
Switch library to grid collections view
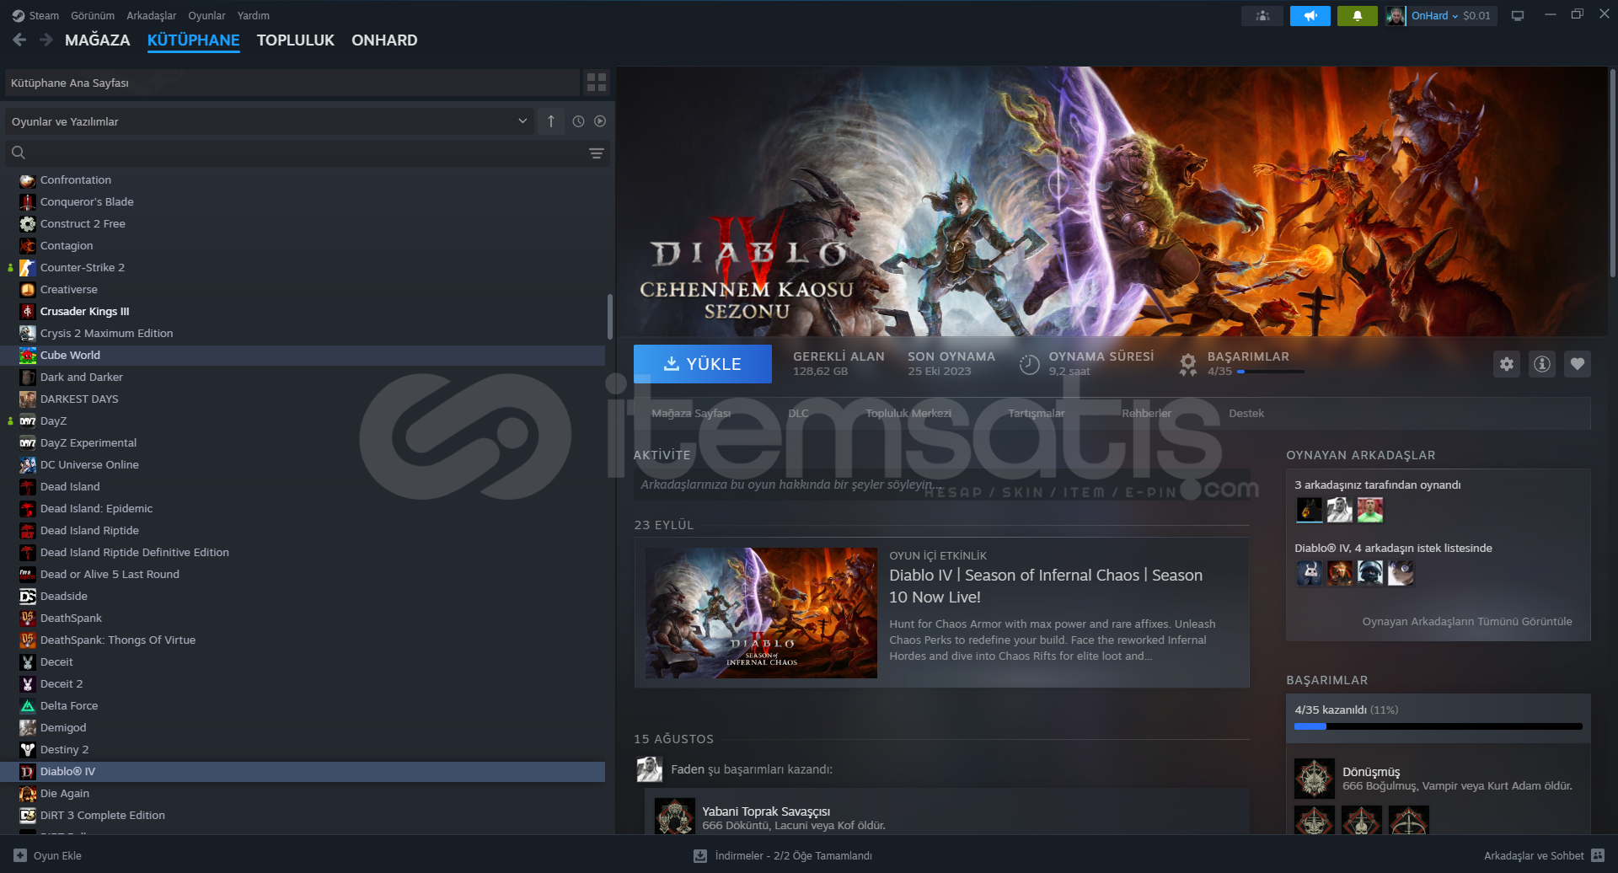click(597, 83)
